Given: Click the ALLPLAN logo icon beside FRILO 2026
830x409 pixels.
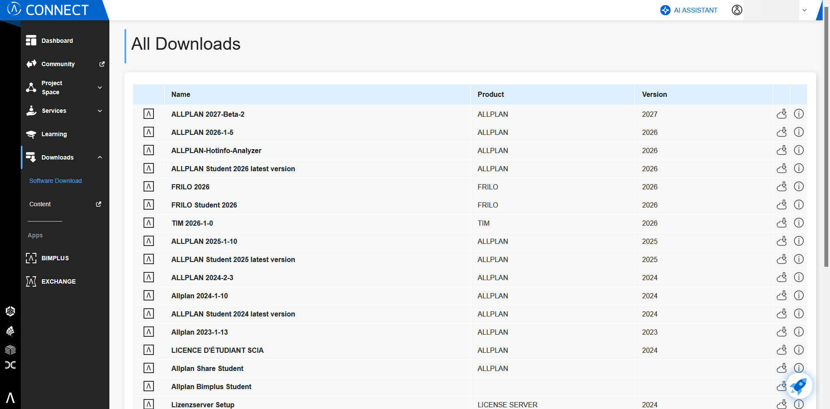Looking at the screenshot, I should coord(149,187).
